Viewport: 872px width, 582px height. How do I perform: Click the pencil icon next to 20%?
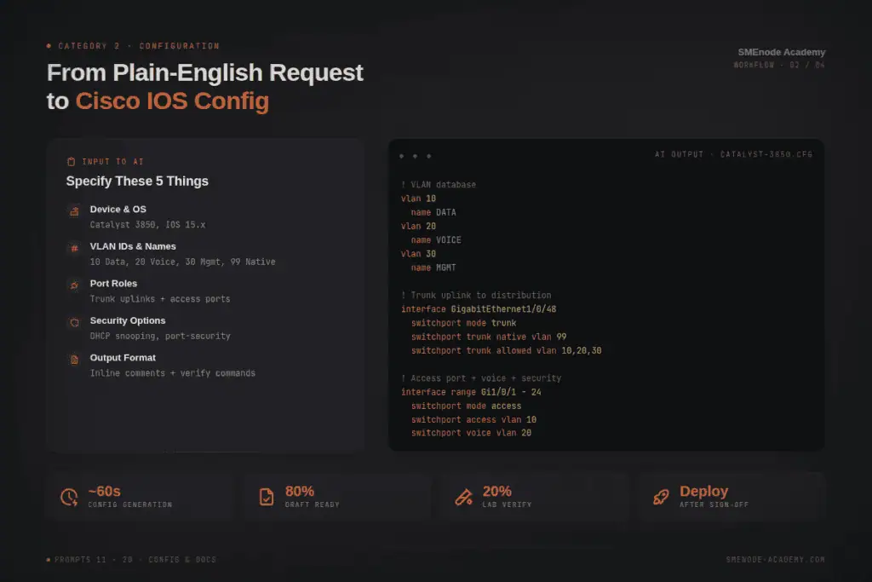point(463,497)
